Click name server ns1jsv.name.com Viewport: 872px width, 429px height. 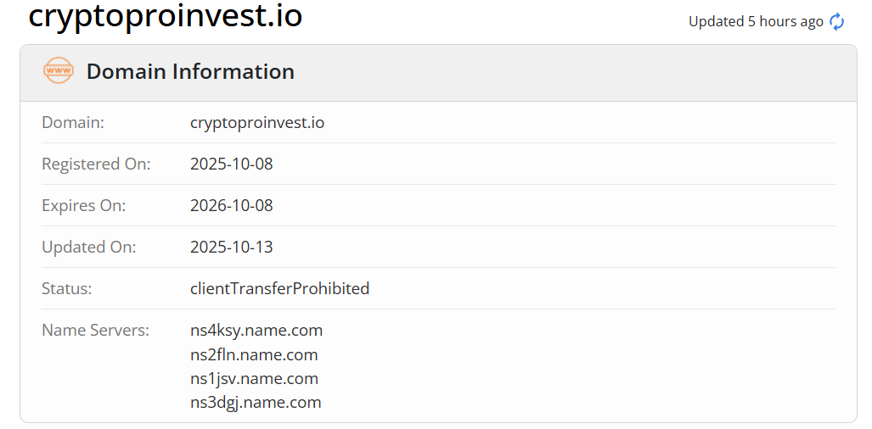(254, 379)
